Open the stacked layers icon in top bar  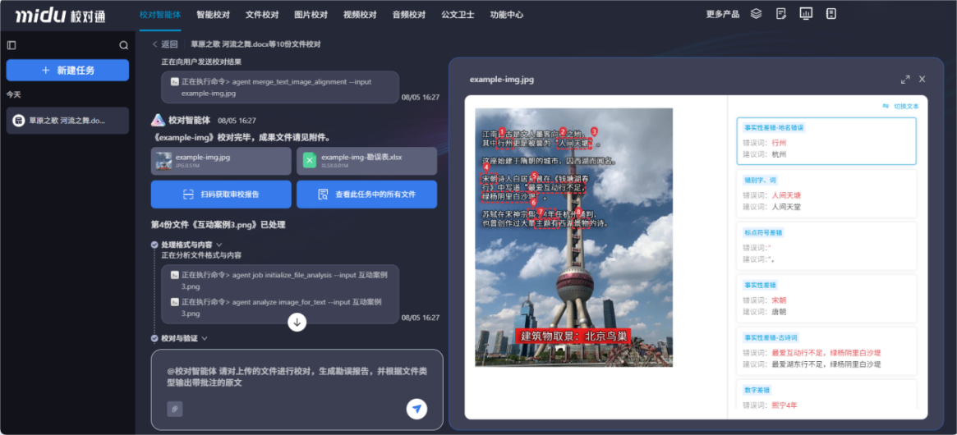click(756, 13)
